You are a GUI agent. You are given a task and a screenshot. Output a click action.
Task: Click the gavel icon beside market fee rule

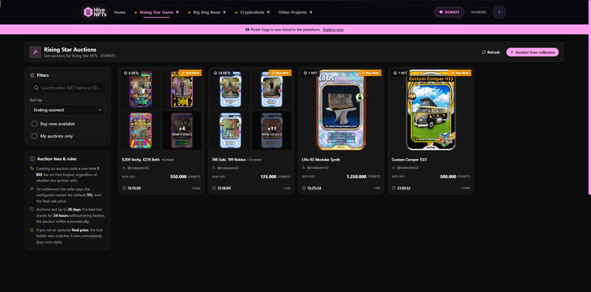click(32, 188)
